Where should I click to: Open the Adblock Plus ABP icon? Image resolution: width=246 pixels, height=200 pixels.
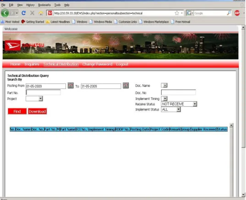point(237,13)
